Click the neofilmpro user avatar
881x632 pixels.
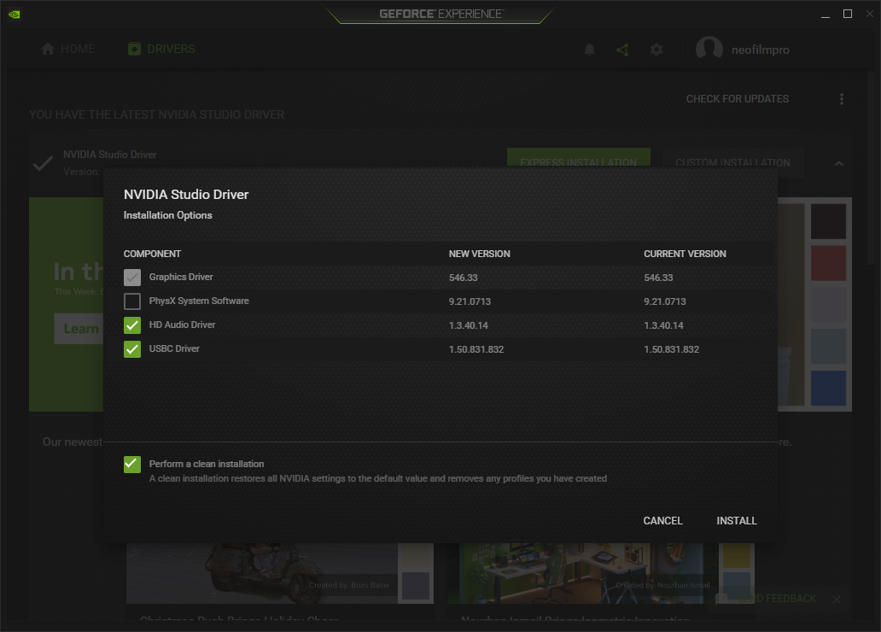[709, 49]
